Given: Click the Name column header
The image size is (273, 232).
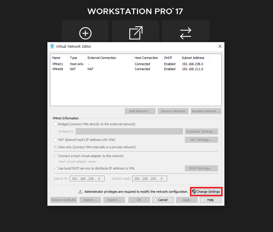Looking at the screenshot, I should pyautogui.click(x=59, y=58).
